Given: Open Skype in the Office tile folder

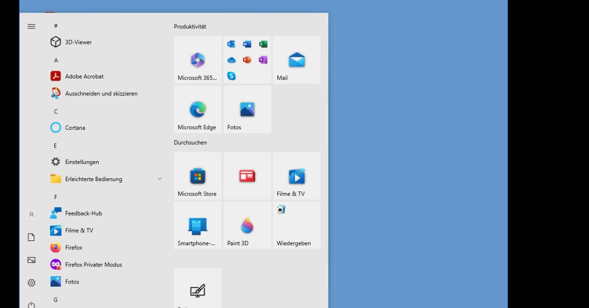Looking at the screenshot, I should pyautogui.click(x=231, y=76).
